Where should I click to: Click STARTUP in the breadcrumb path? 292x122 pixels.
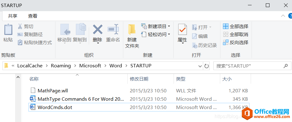tap(141, 66)
